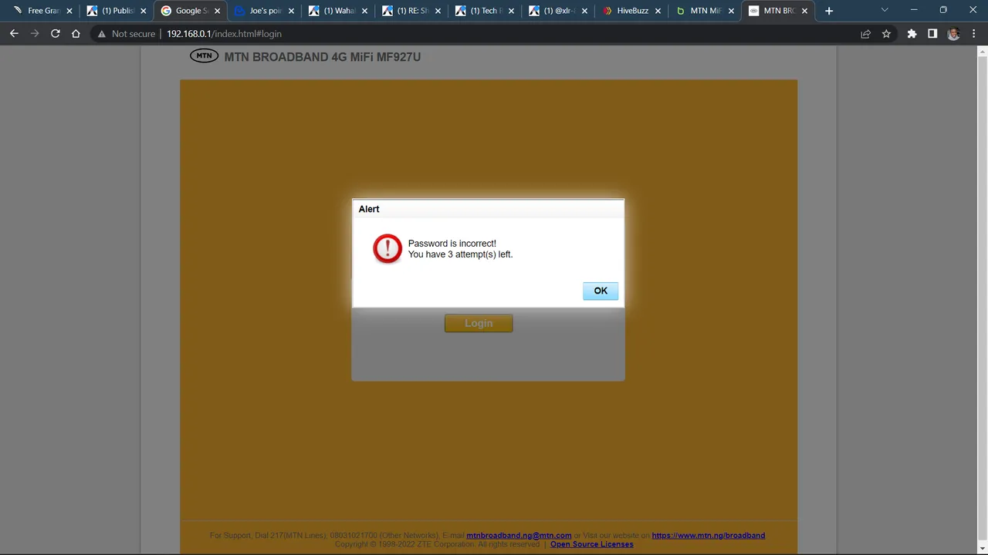Open the tab search dropdown arrow

click(x=885, y=10)
